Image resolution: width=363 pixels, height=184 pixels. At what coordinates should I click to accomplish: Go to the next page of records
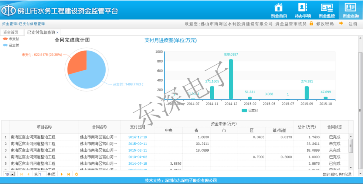(x=62, y=174)
